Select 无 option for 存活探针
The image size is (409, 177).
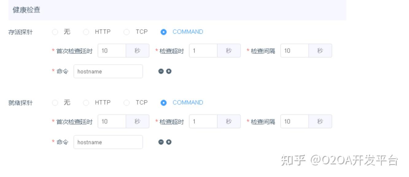pos(55,32)
